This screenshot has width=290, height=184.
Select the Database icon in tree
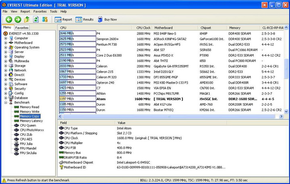[11, 98]
